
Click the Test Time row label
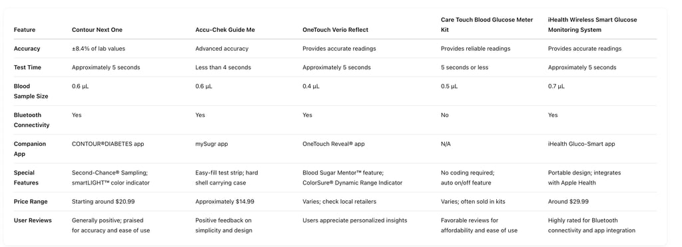pos(27,67)
